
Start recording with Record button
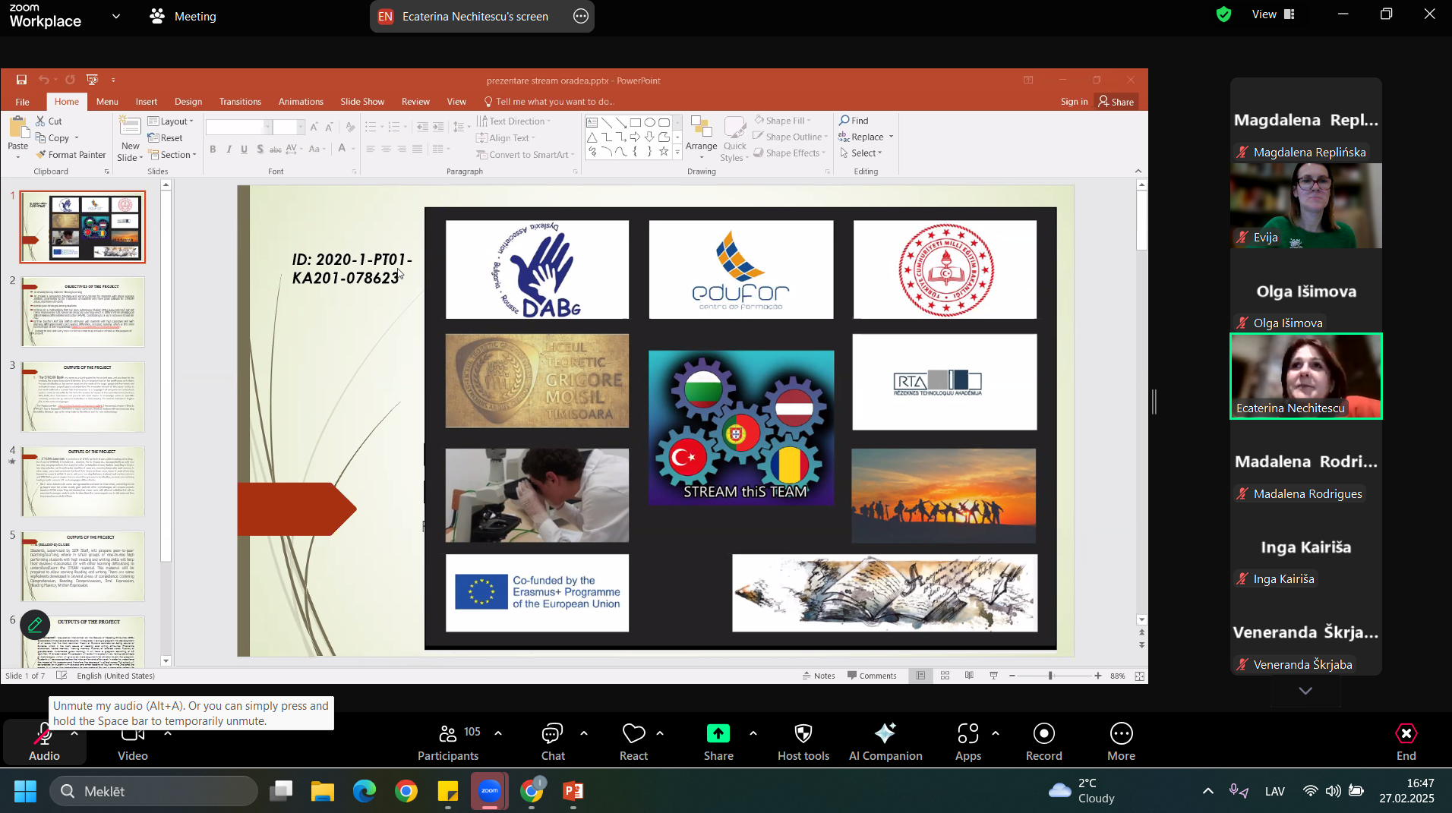pyautogui.click(x=1043, y=742)
